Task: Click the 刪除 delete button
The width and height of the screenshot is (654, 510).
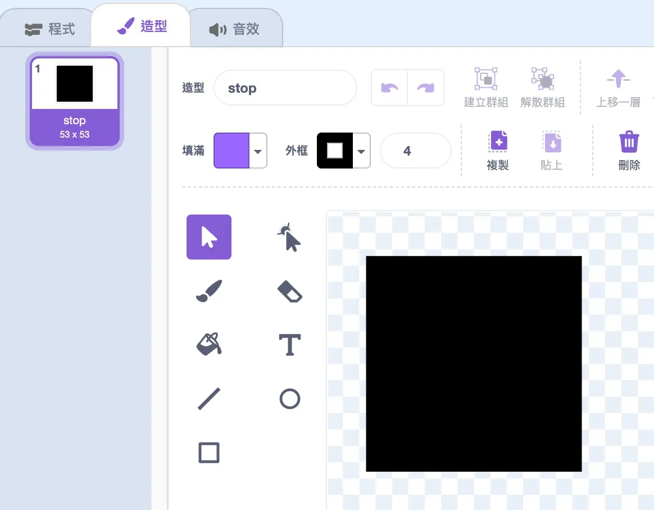Action: (629, 151)
